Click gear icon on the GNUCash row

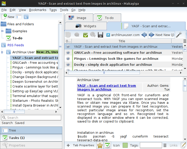pyautogui.click(x=68, y=52)
